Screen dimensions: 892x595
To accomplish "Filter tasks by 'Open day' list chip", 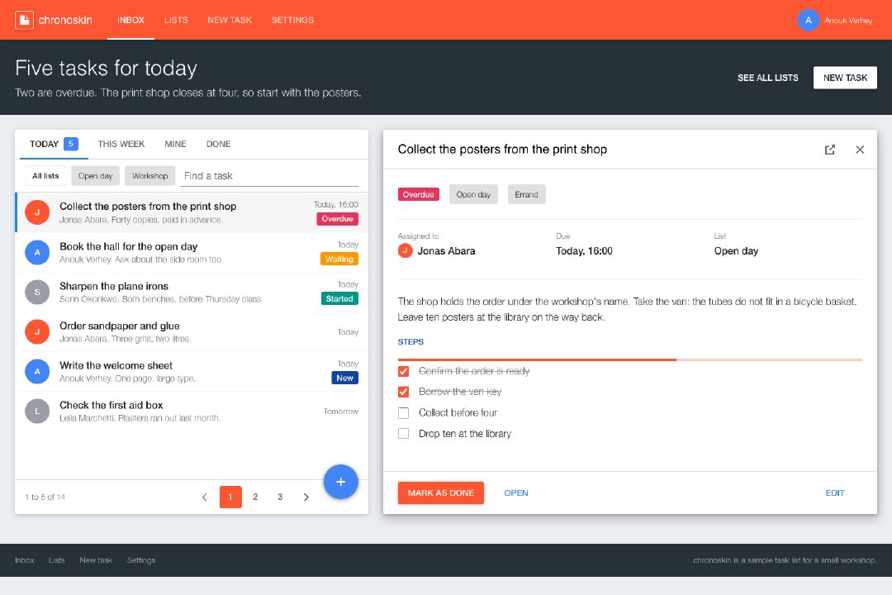I will [x=96, y=176].
